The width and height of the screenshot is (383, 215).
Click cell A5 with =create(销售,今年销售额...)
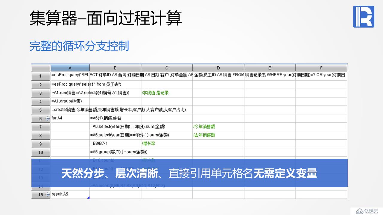70,110
